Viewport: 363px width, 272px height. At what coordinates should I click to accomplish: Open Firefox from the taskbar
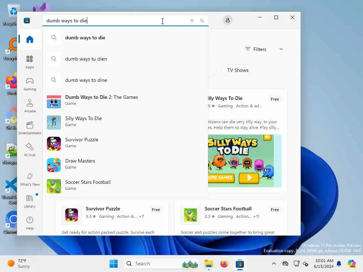point(224,263)
